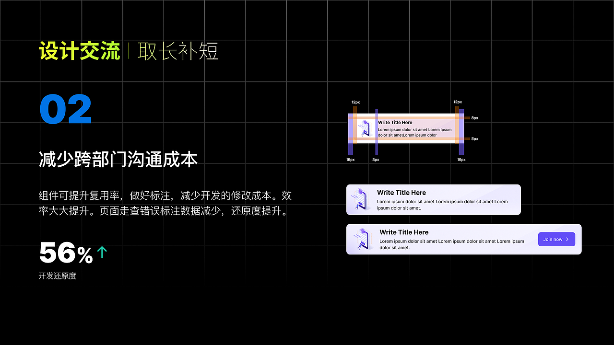Click Write Title Here in the annotated spec card
614x345 pixels.
[x=395, y=123]
